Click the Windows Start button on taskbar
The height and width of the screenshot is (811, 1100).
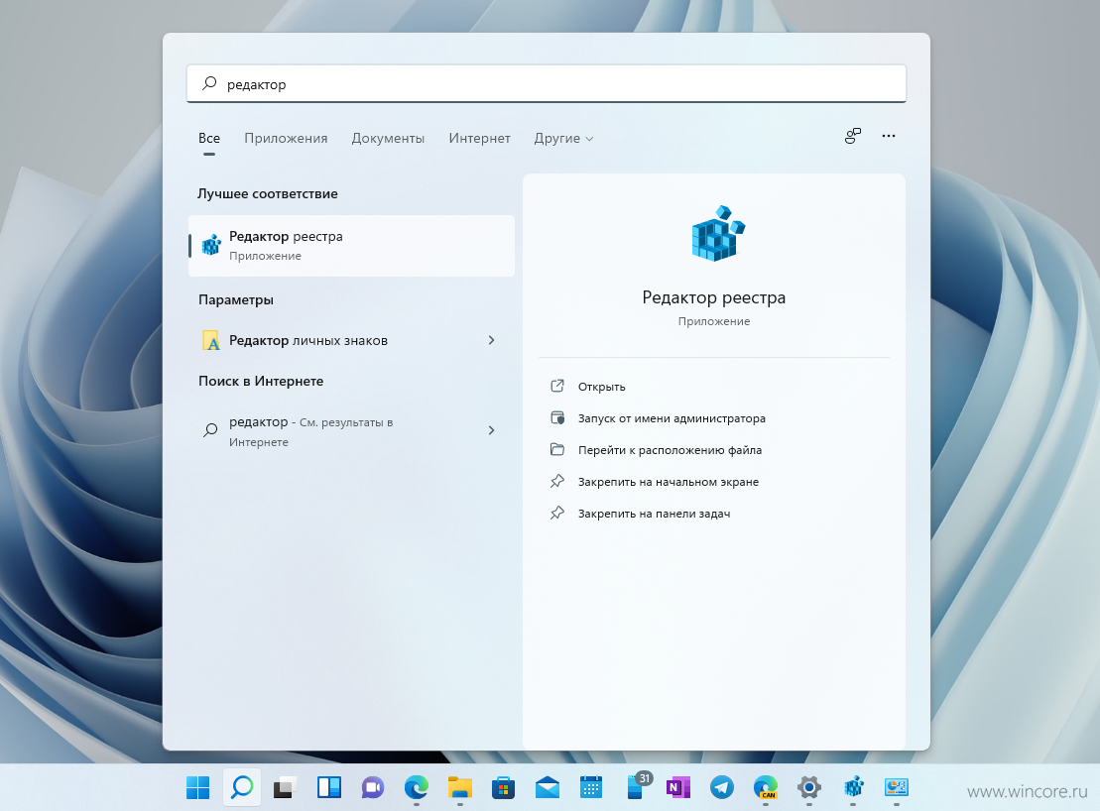(x=197, y=787)
